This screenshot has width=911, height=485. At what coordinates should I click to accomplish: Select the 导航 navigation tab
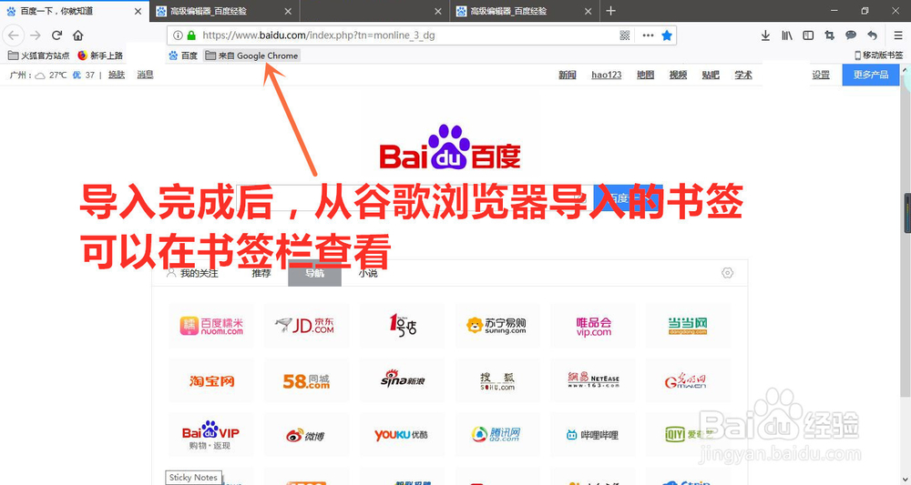[314, 273]
